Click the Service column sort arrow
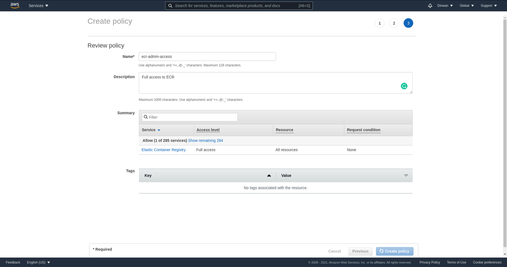The width and height of the screenshot is (507, 267). click(159, 130)
